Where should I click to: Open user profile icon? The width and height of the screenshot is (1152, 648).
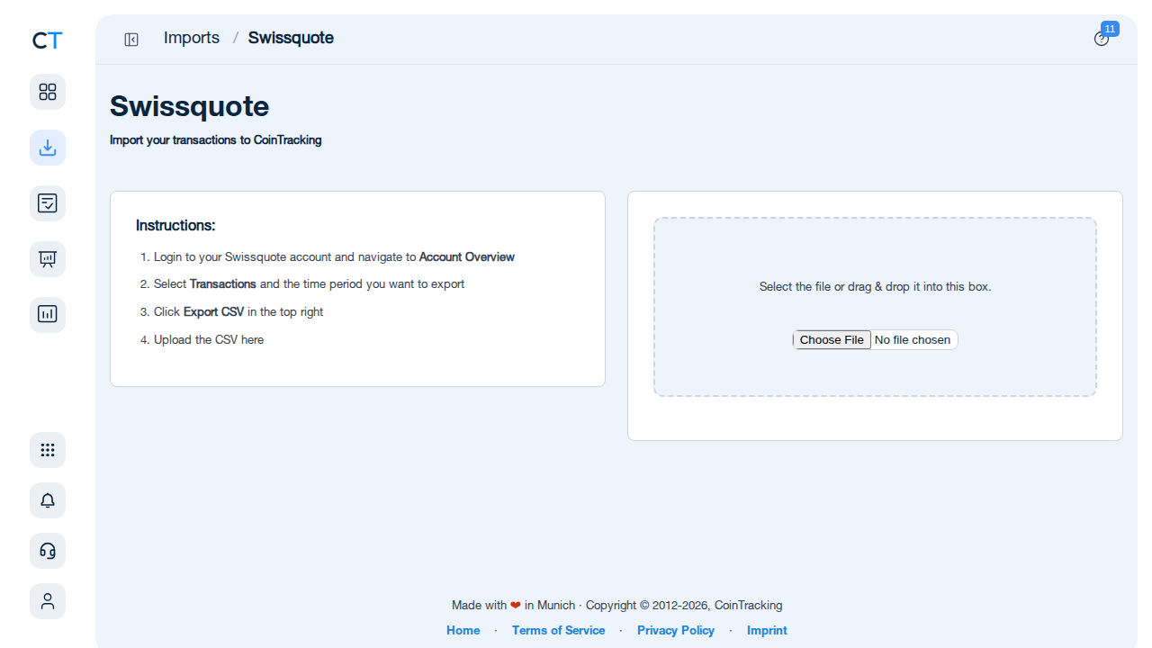coord(48,601)
